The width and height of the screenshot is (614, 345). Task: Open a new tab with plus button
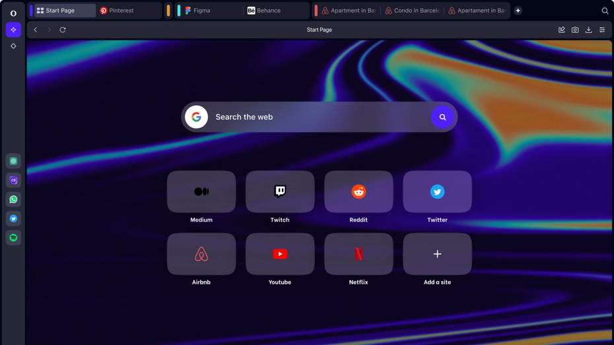(518, 11)
